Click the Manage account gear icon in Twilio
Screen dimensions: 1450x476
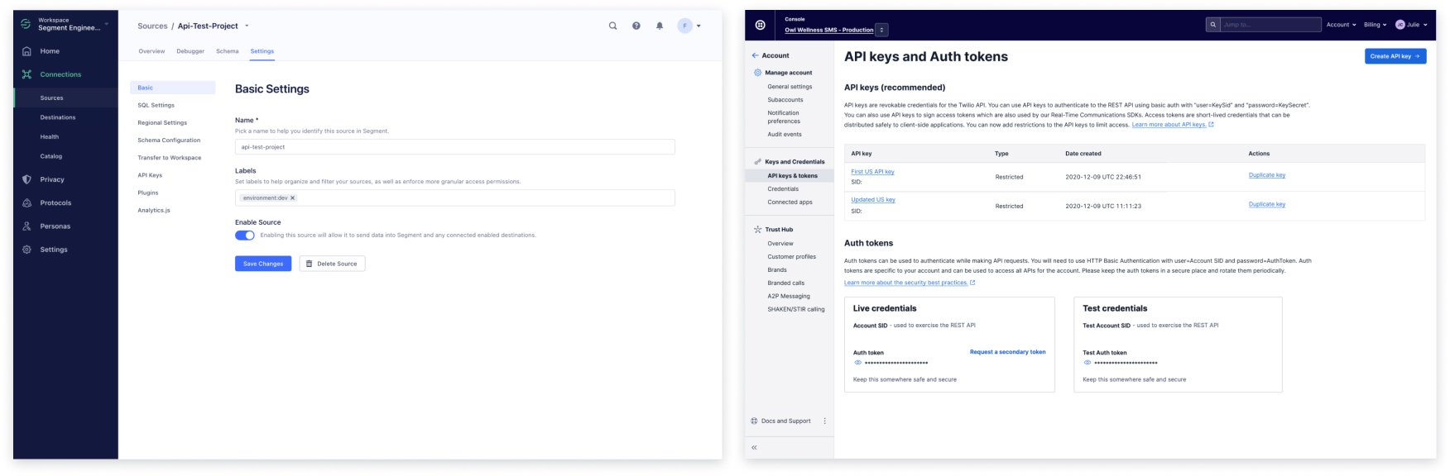(757, 73)
